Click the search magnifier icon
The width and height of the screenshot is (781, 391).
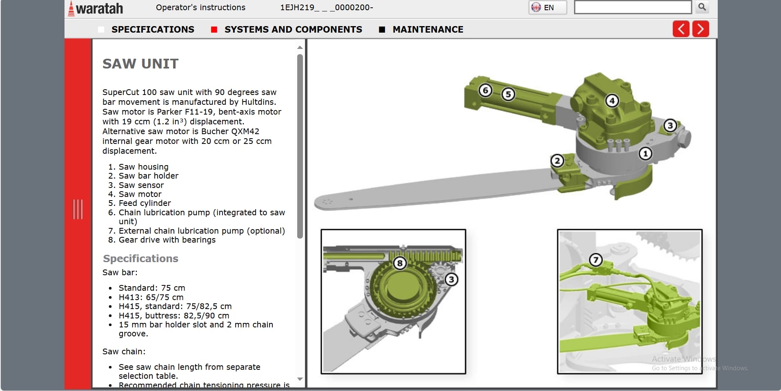(701, 7)
